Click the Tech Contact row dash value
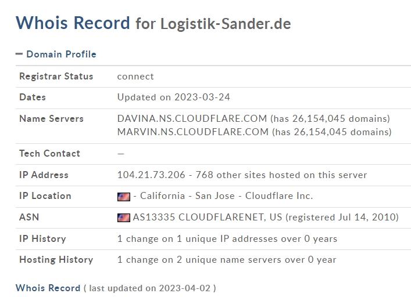 (121, 154)
